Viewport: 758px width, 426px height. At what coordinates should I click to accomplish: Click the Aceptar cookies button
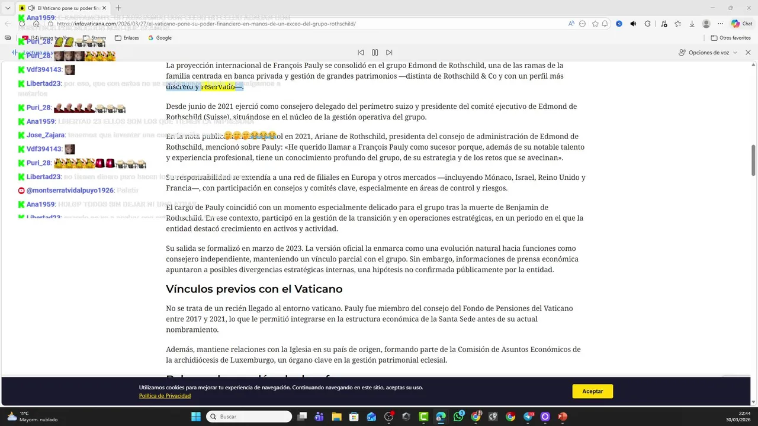click(592, 391)
